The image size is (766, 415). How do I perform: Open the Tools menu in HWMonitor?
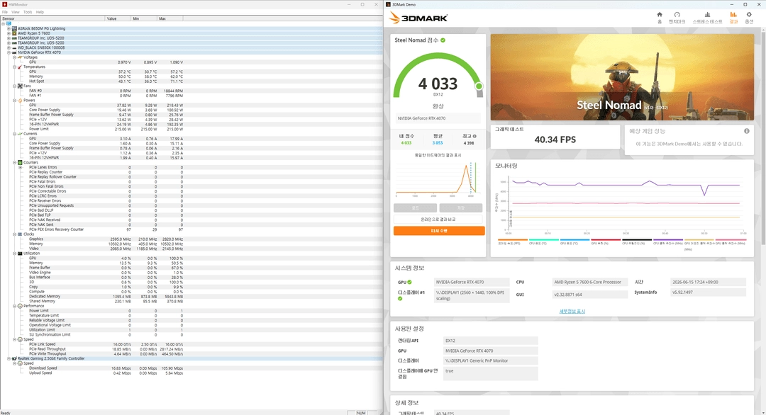[x=28, y=12]
